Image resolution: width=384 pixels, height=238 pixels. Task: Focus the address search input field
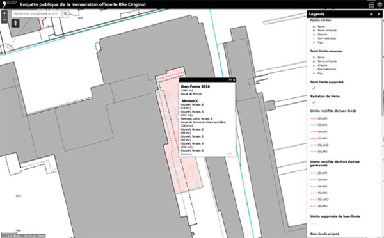click(x=37, y=14)
